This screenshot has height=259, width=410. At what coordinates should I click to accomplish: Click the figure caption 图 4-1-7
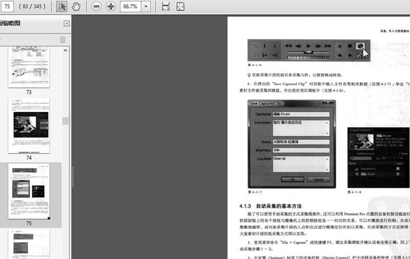[255, 192]
